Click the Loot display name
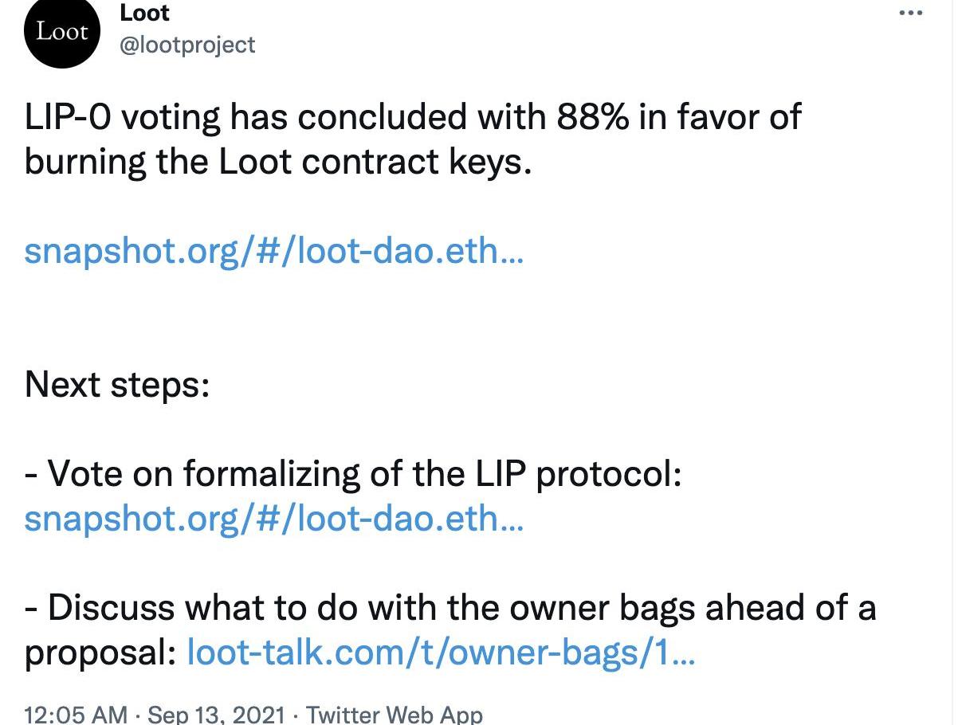 [144, 12]
